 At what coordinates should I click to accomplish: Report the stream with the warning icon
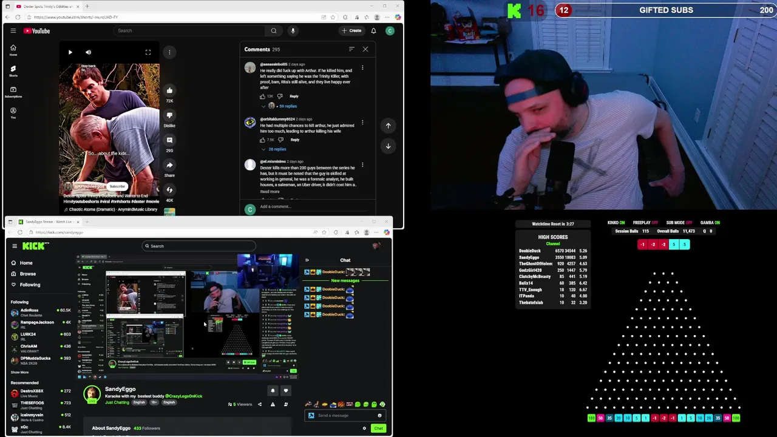[x=273, y=404]
